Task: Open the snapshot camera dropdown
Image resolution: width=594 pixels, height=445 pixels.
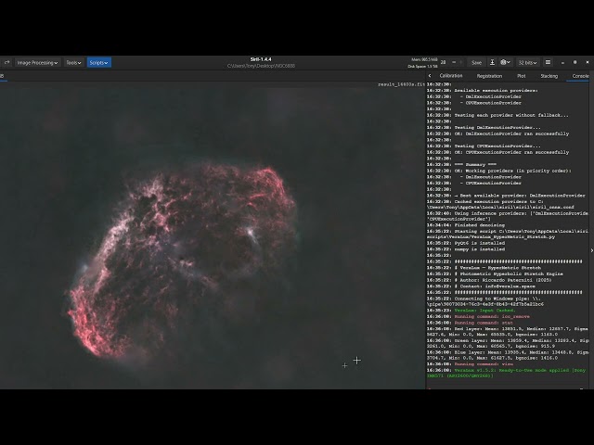Action: (506, 62)
